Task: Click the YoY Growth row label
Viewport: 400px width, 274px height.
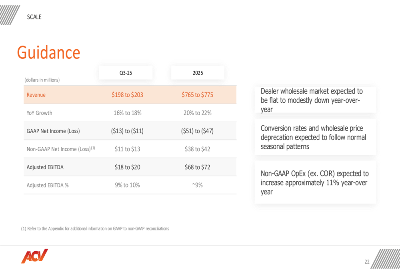Action: (x=39, y=113)
